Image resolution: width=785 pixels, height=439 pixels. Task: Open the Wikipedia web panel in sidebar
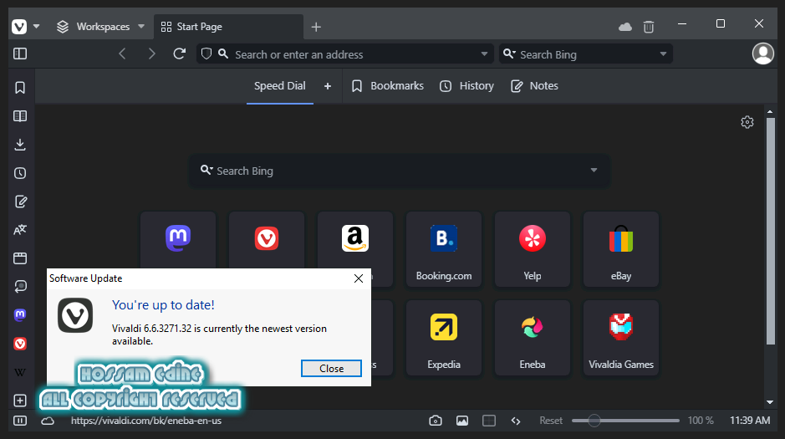pyautogui.click(x=20, y=372)
